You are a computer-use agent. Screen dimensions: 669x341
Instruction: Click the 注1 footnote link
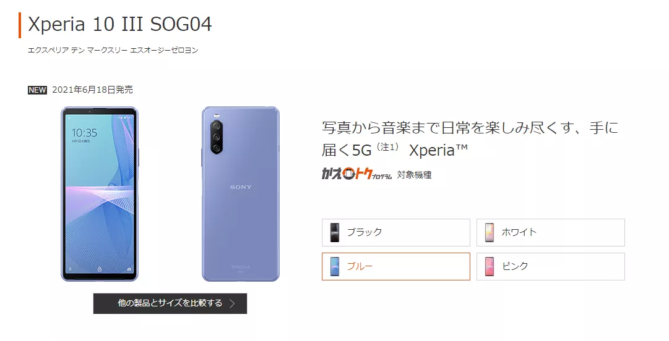tap(388, 147)
